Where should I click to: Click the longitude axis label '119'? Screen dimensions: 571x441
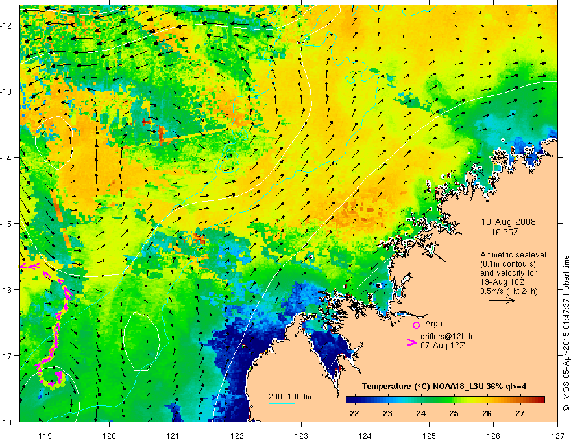45,436
